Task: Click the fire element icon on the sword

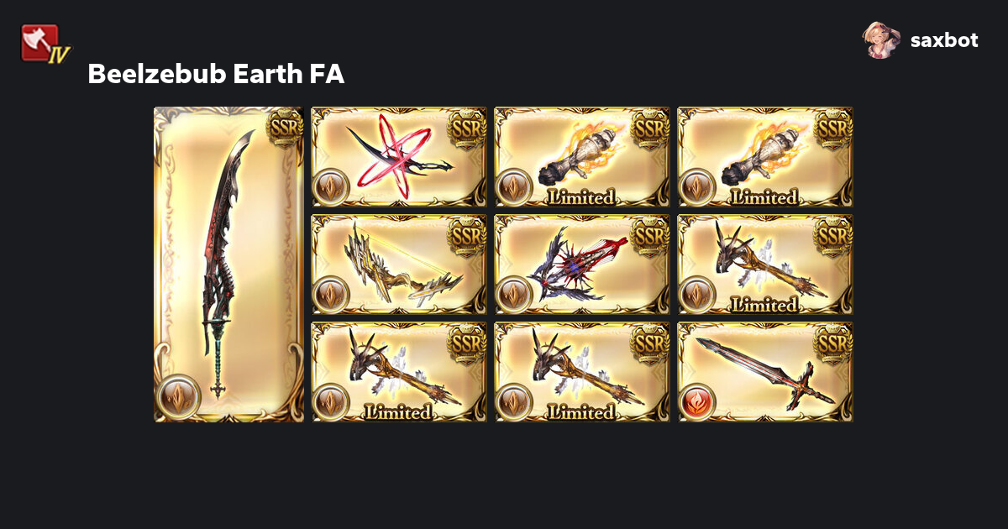Action: coord(698,401)
